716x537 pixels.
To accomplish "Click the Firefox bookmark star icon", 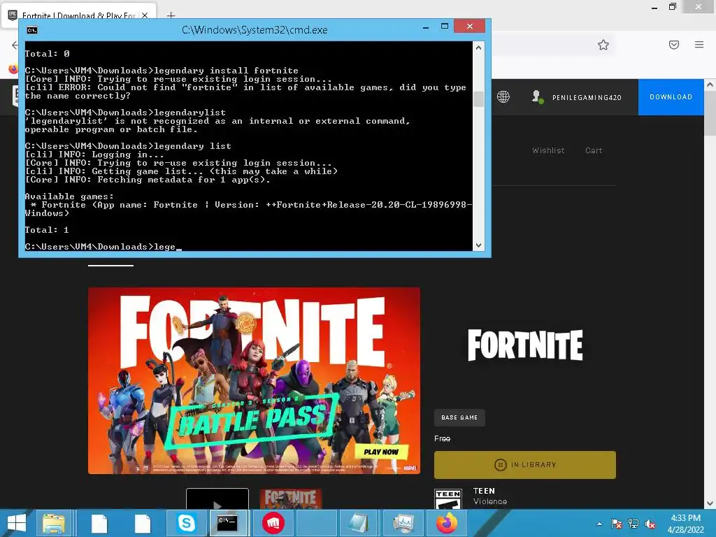I will click(603, 45).
